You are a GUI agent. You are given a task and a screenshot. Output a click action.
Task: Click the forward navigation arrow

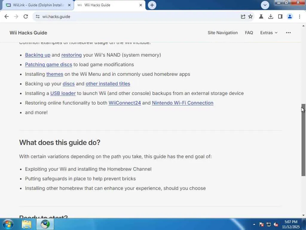16,17
